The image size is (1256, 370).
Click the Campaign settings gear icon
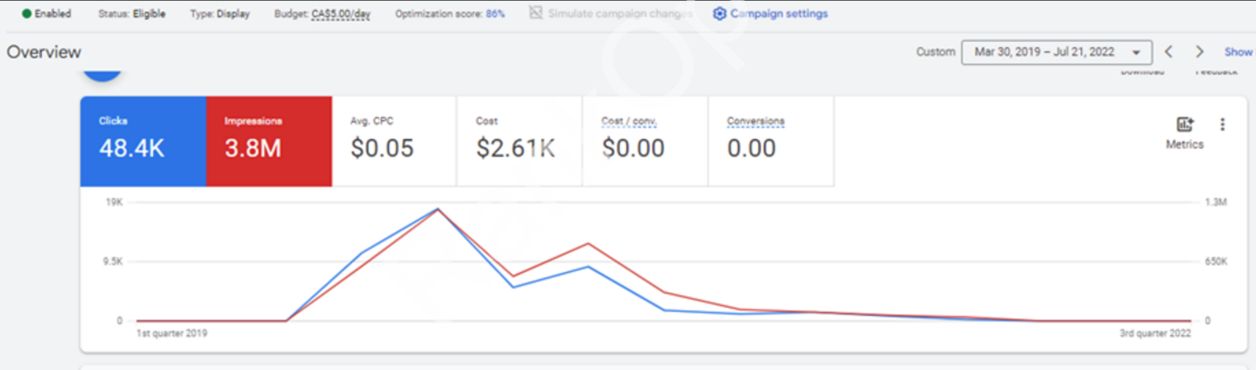(x=719, y=13)
